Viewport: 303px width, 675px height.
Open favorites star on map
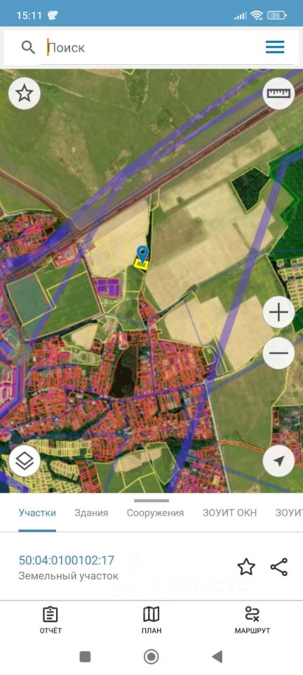[25, 93]
